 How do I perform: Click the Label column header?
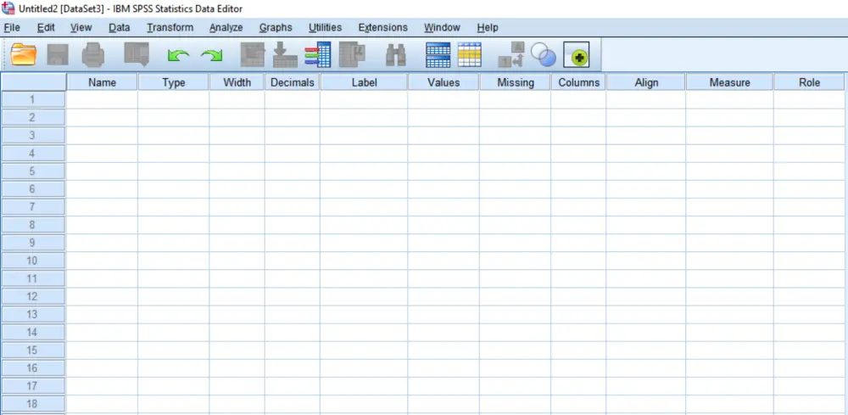click(x=364, y=82)
